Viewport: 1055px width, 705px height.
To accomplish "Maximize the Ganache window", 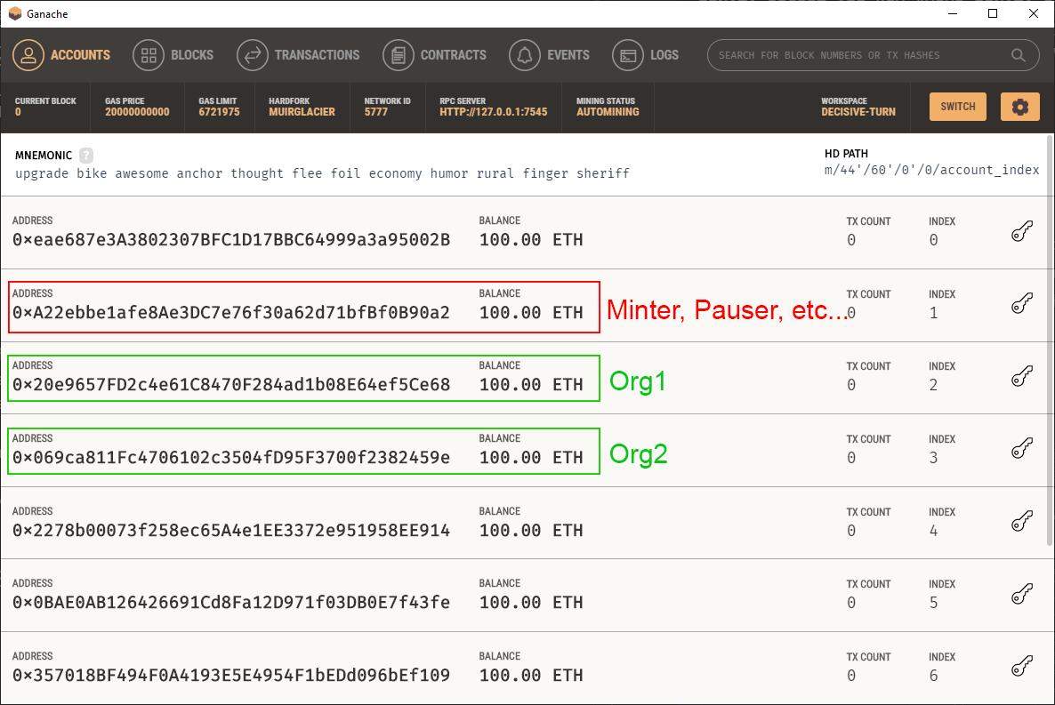I will click(x=993, y=13).
